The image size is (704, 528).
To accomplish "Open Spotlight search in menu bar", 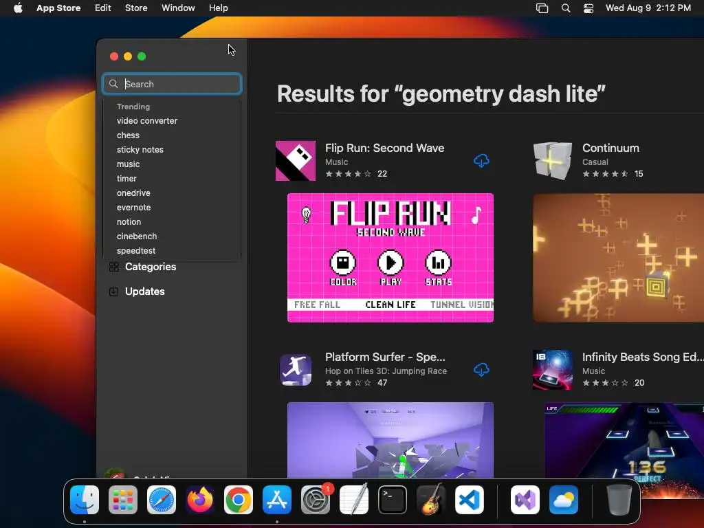I will click(x=566, y=8).
